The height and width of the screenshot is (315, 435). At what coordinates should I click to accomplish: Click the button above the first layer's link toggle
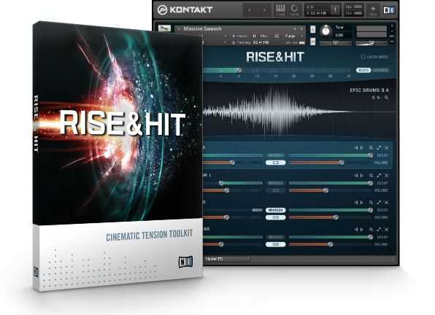(x=275, y=156)
